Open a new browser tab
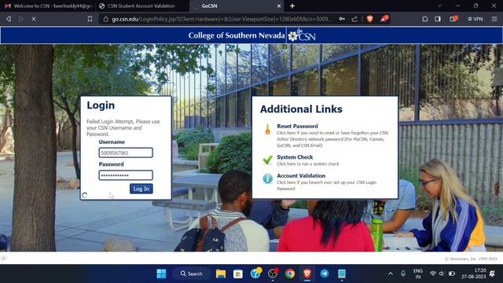The width and height of the screenshot is (503, 283). pyautogui.click(x=292, y=6)
